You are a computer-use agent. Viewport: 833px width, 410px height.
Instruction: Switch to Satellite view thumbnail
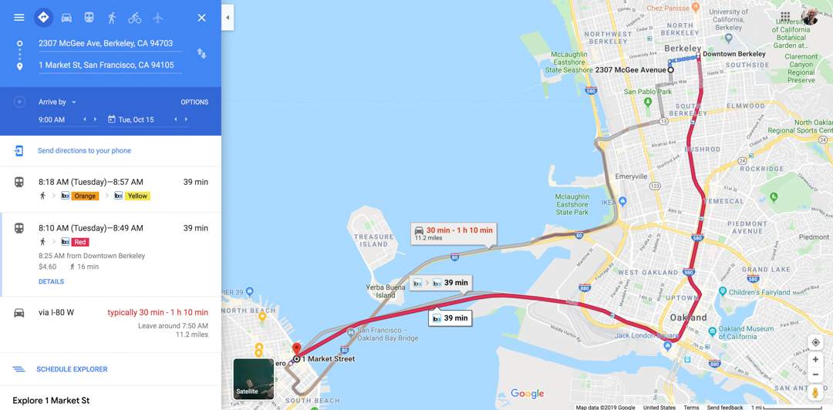tap(254, 378)
